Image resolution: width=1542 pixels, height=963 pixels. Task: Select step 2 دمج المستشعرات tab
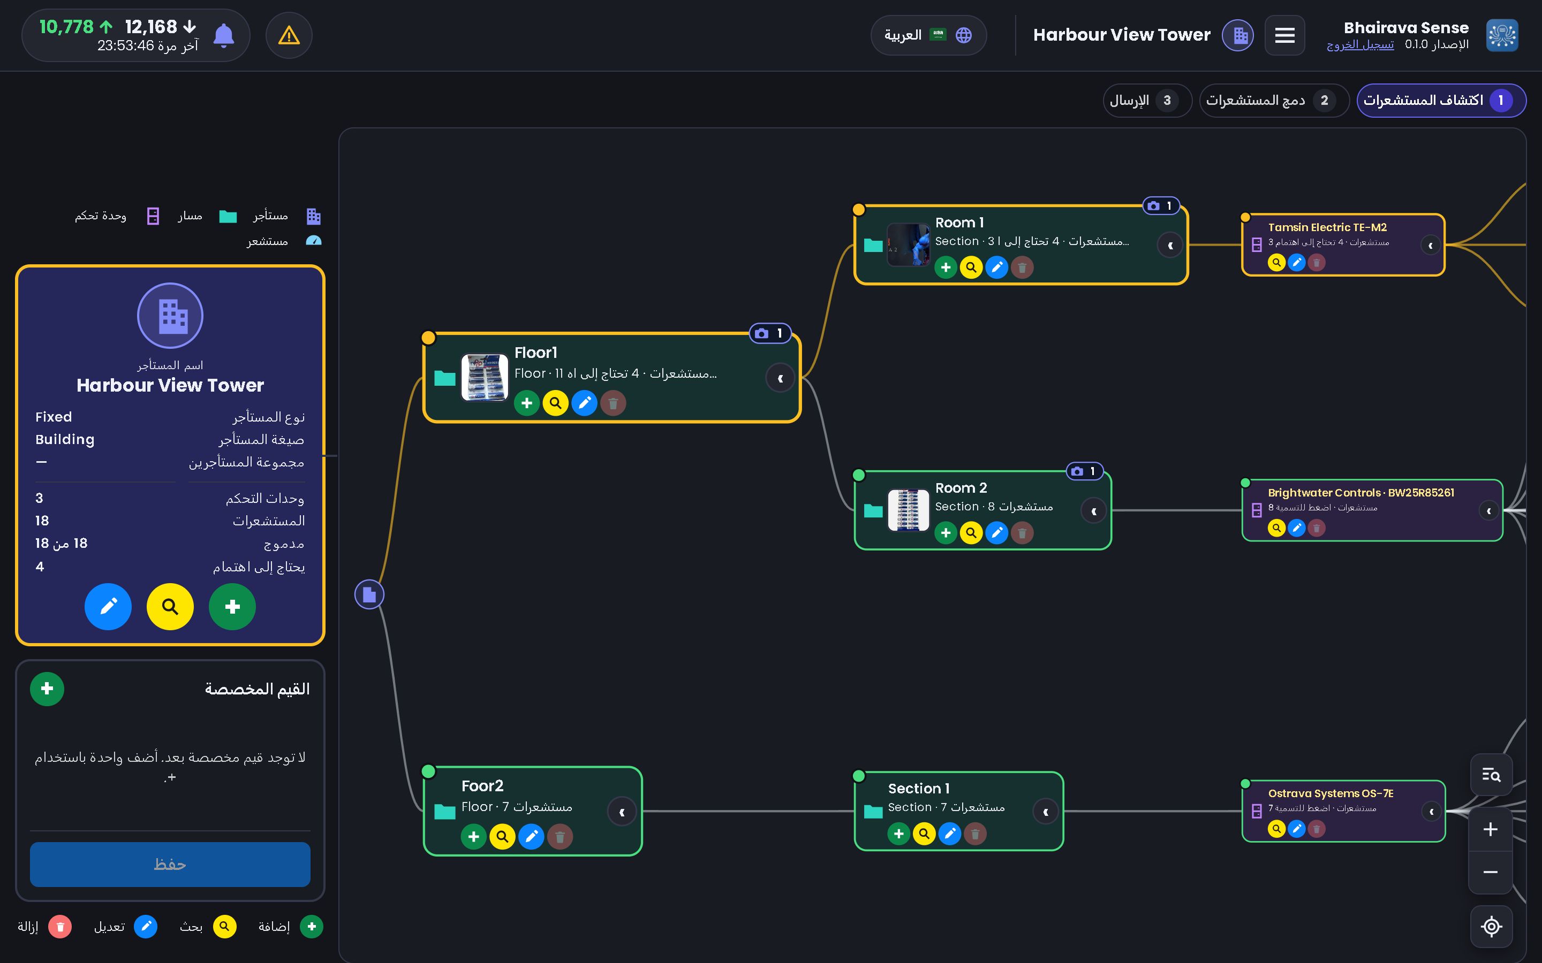pos(1274,101)
